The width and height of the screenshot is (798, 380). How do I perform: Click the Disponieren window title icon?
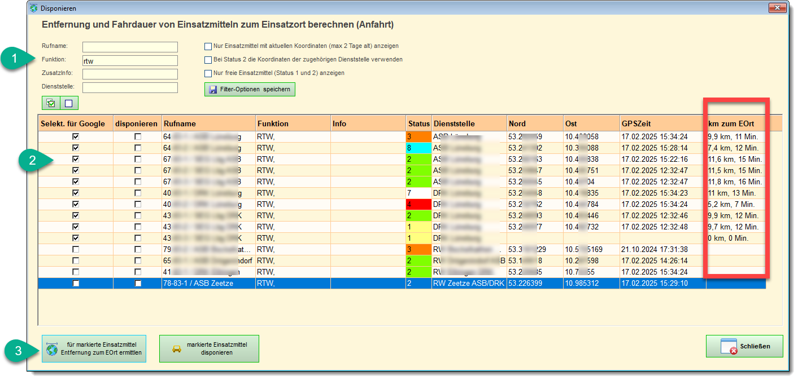[34, 8]
